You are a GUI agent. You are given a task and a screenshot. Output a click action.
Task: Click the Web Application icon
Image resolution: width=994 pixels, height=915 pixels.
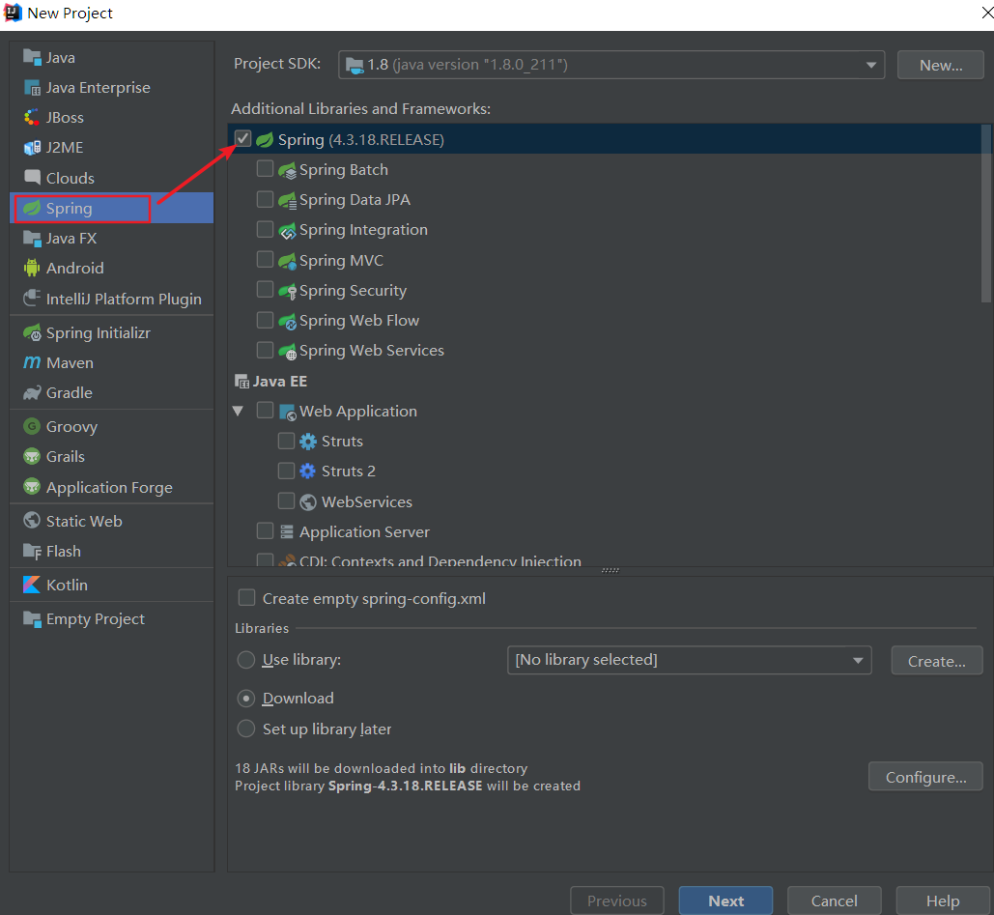(x=287, y=413)
